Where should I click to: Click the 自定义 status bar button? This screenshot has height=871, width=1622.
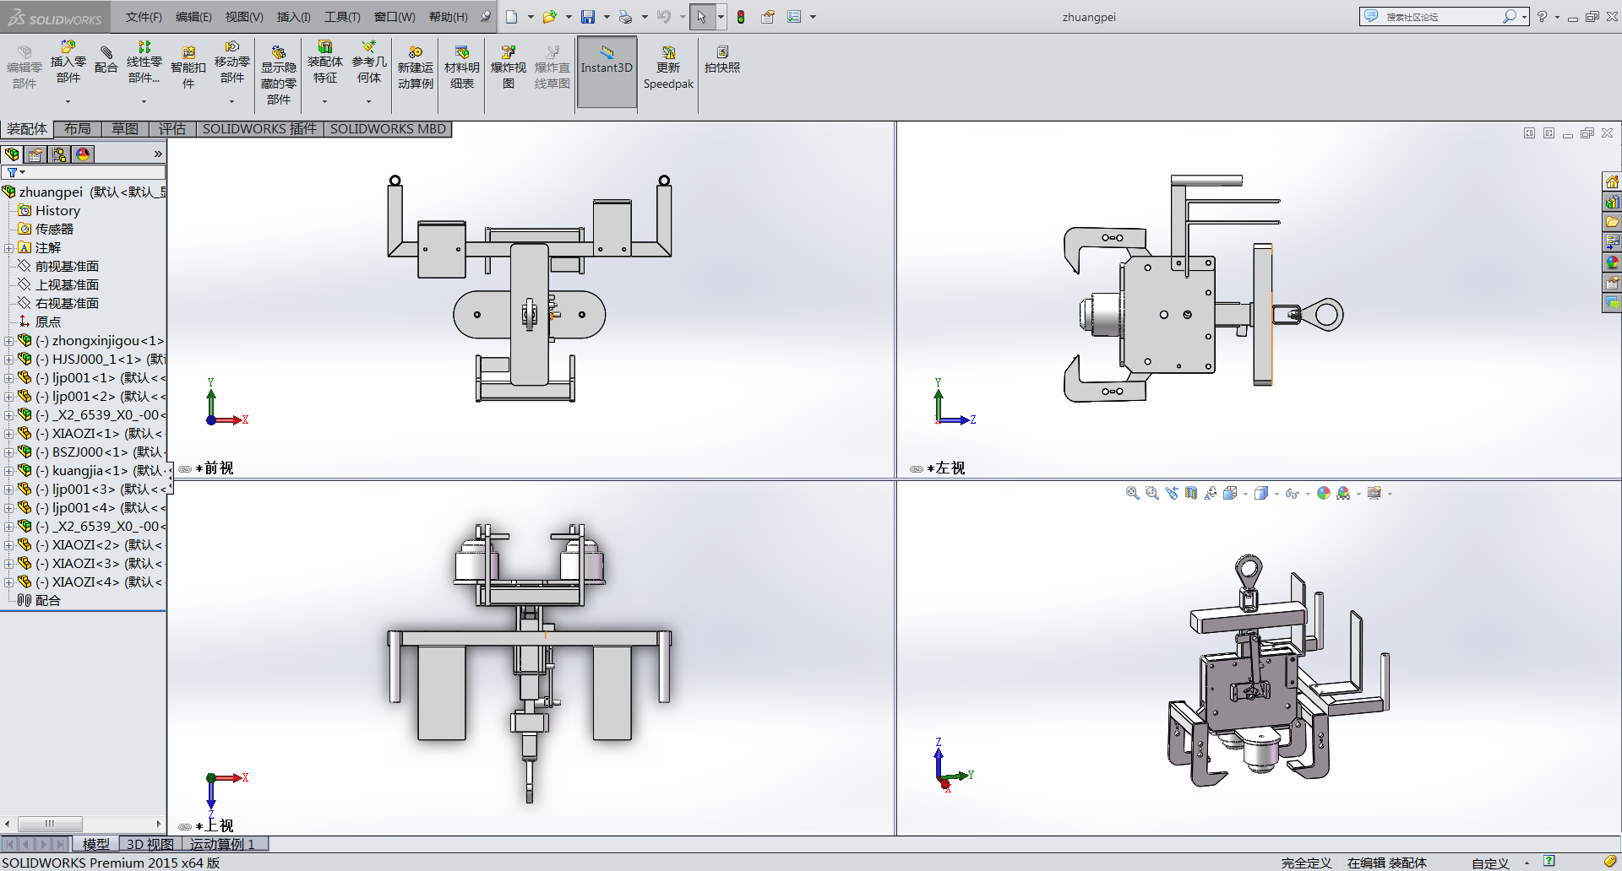(1490, 863)
